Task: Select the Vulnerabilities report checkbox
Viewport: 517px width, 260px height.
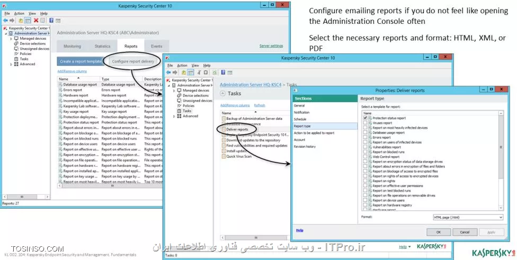Action: click(365, 147)
